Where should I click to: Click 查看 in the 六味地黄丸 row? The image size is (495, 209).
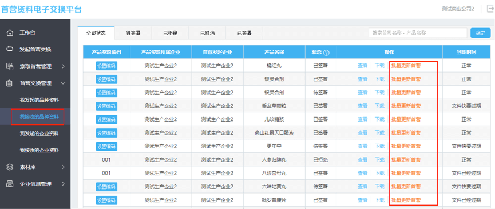click(362, 187)
